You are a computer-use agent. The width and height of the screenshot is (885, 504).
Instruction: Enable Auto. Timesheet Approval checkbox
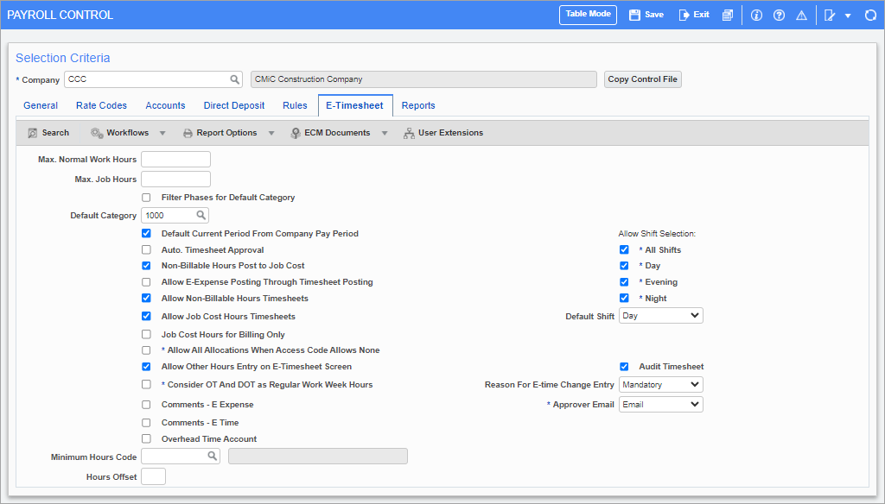146,250
